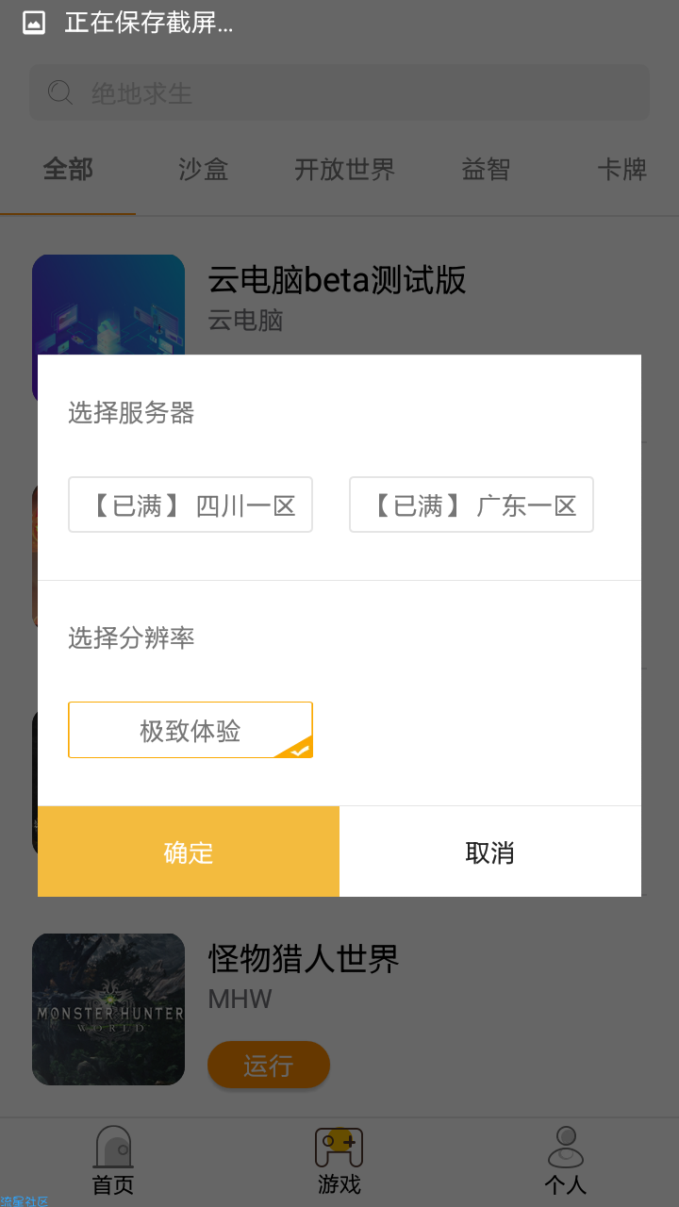Tap the screenshot saving notification icon

pos(34,24)
